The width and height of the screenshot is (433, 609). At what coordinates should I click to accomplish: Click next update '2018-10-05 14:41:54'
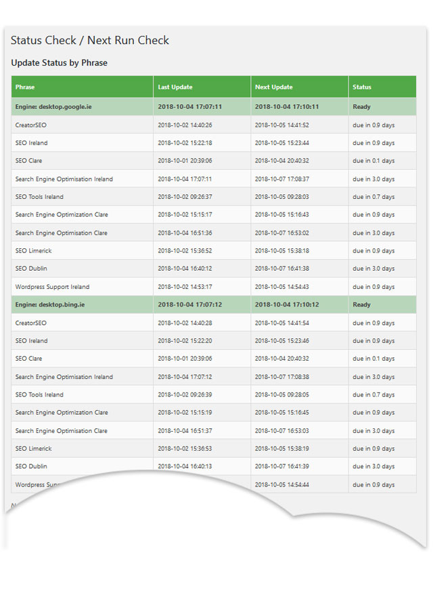click(x=282, y=323)
